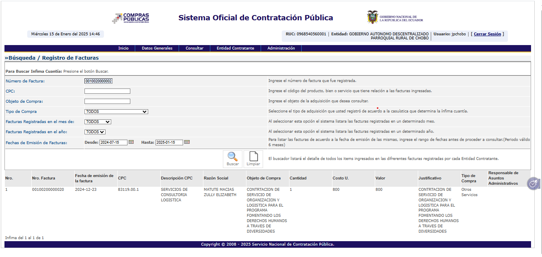Open the year filter for registered invoices

pyautogui.click(x=95, y=132)
